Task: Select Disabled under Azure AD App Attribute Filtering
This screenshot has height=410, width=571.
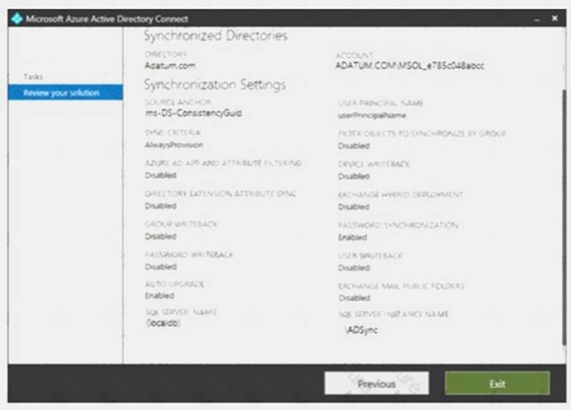Action: [x=160, y=175]
